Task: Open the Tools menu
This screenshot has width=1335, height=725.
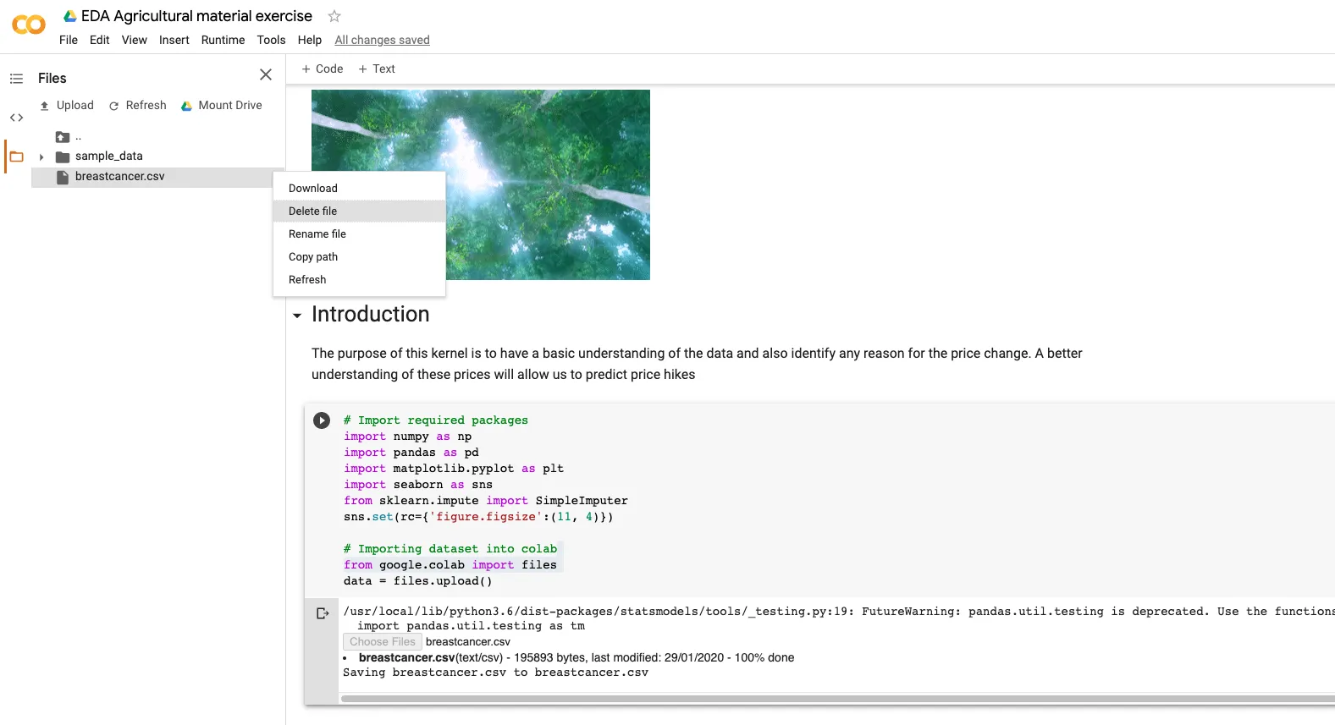Action: 272,40
